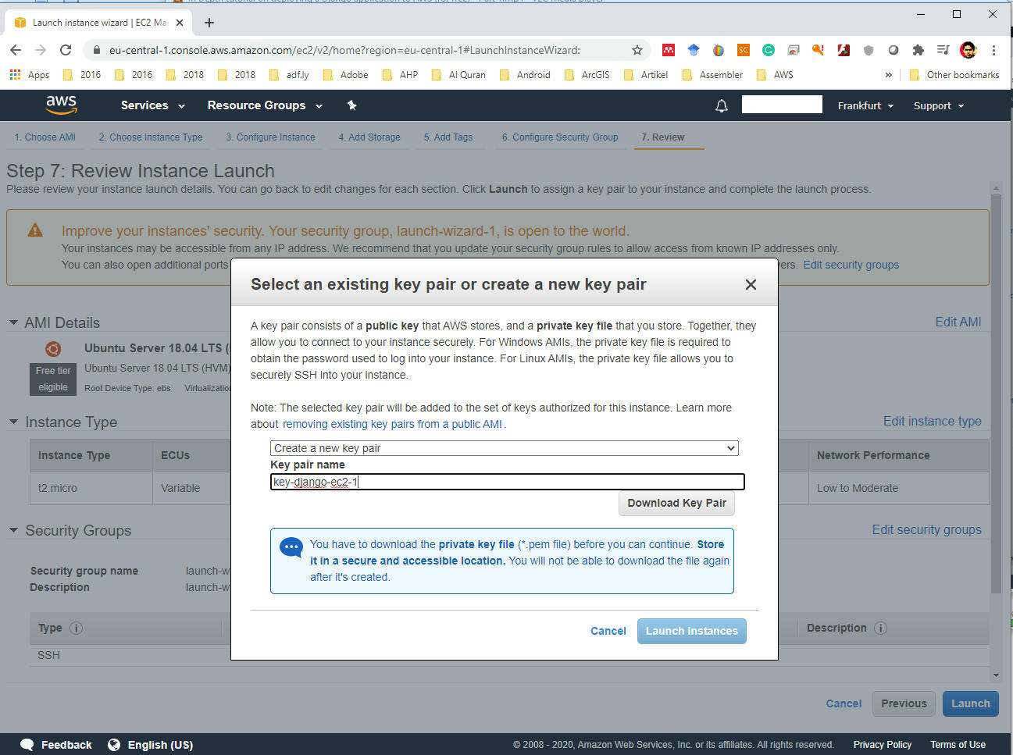Click the browser back arrow

click(x=16, y=50)
